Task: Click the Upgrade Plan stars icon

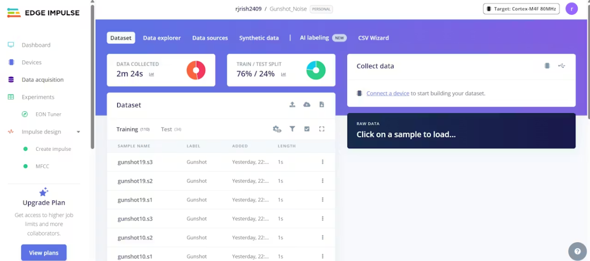Action: pos(44,192)
